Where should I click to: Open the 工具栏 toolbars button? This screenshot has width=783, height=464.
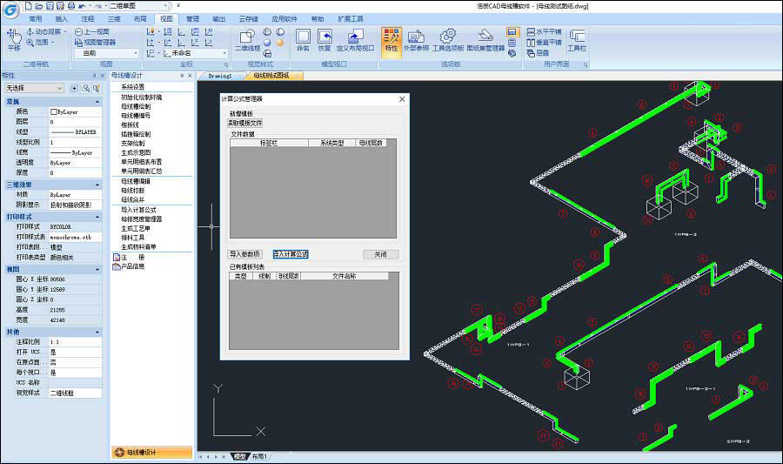577,40
